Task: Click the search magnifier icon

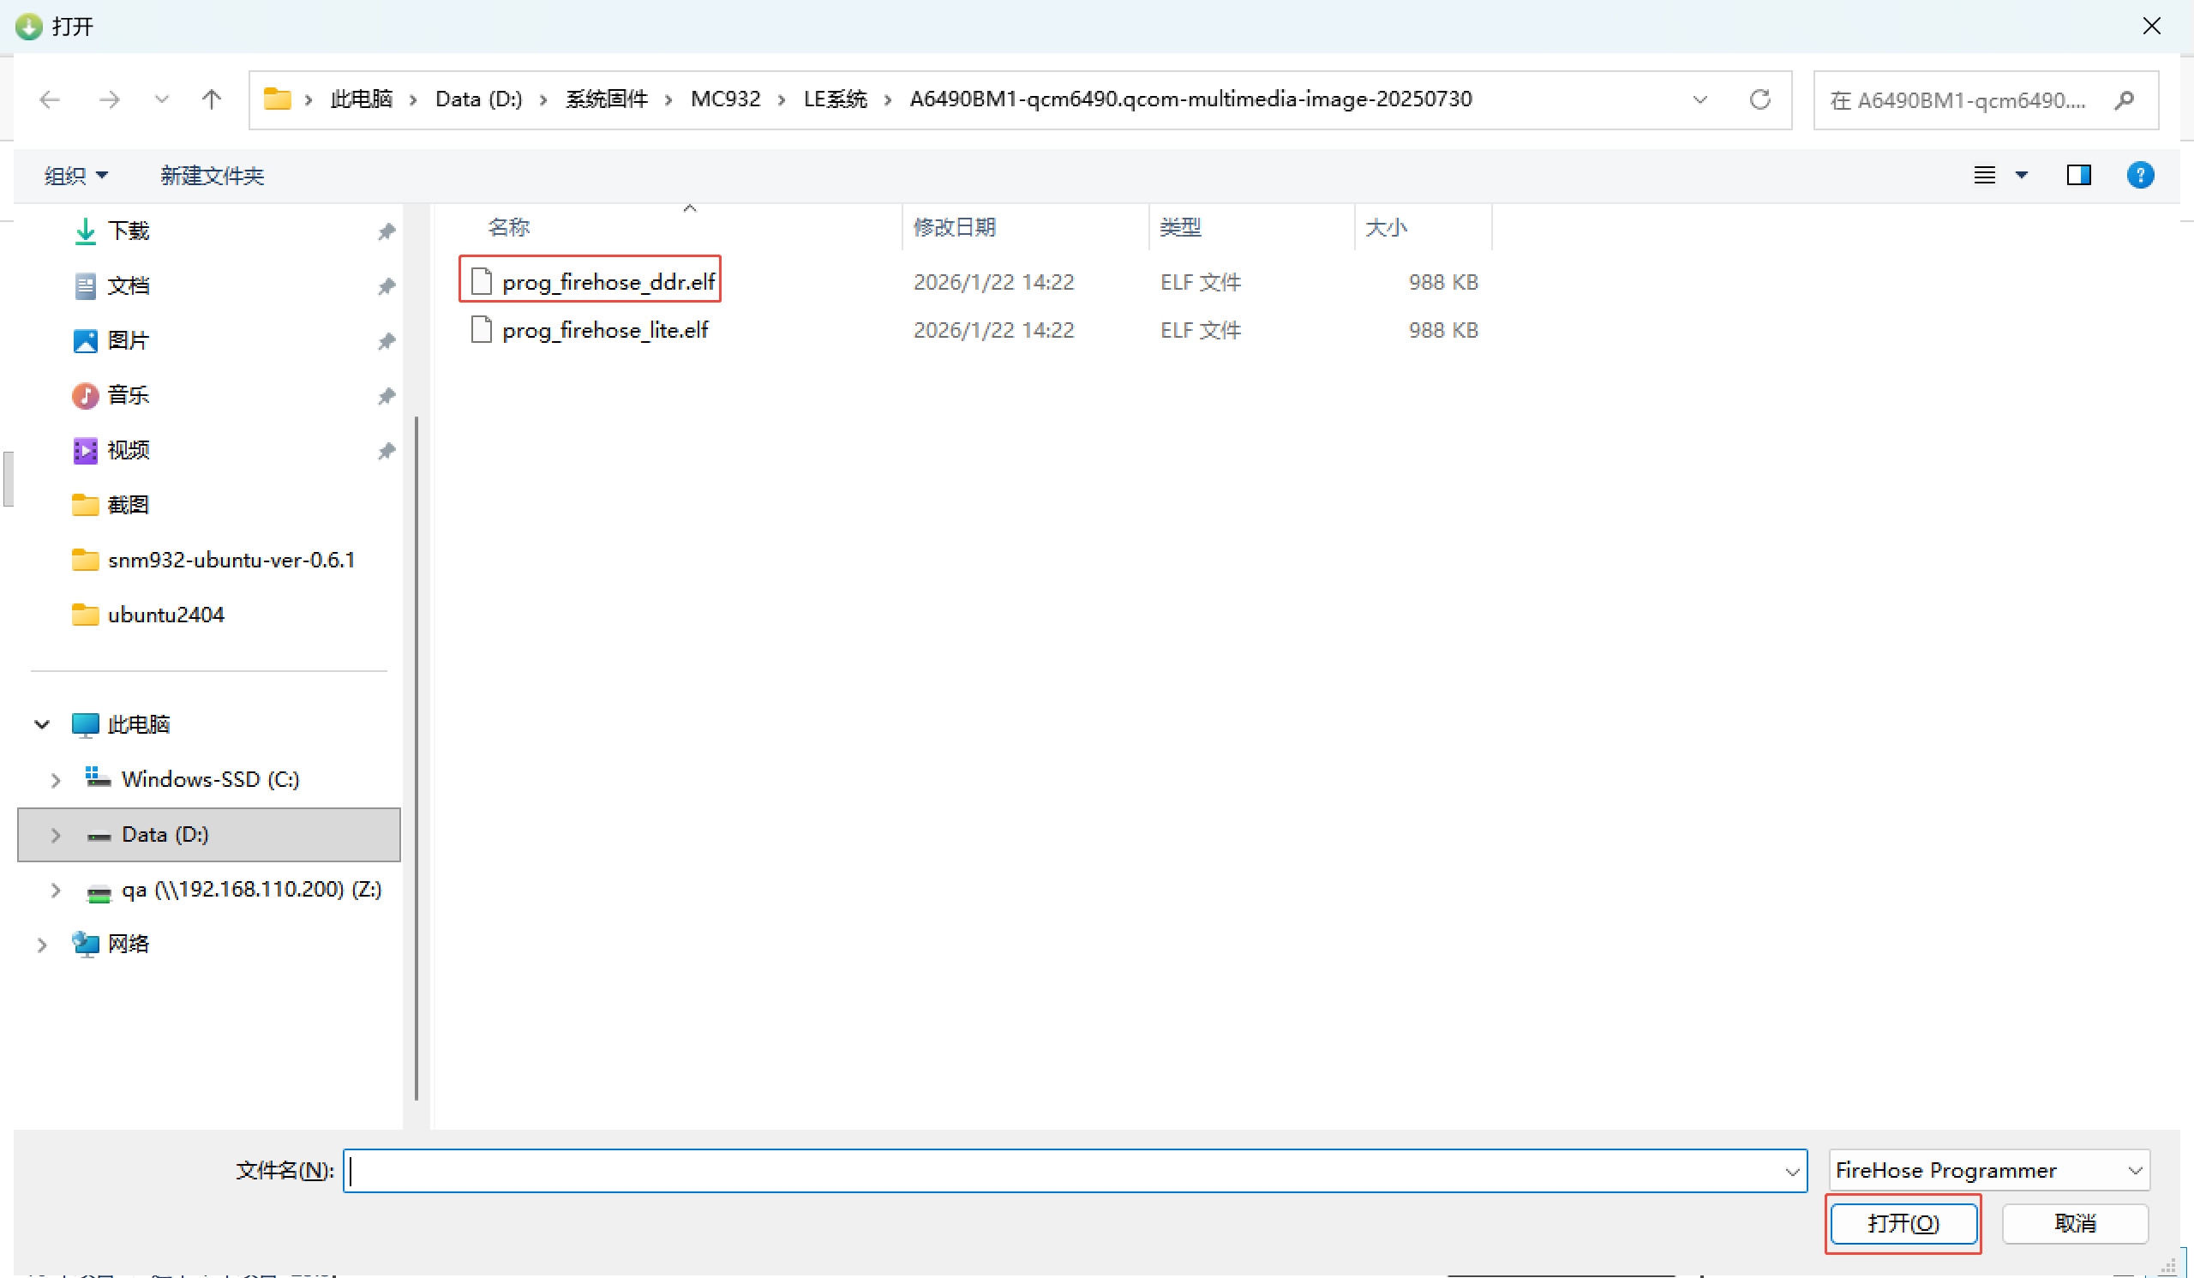Action: pyautogui.click(x=2124, y=100)
